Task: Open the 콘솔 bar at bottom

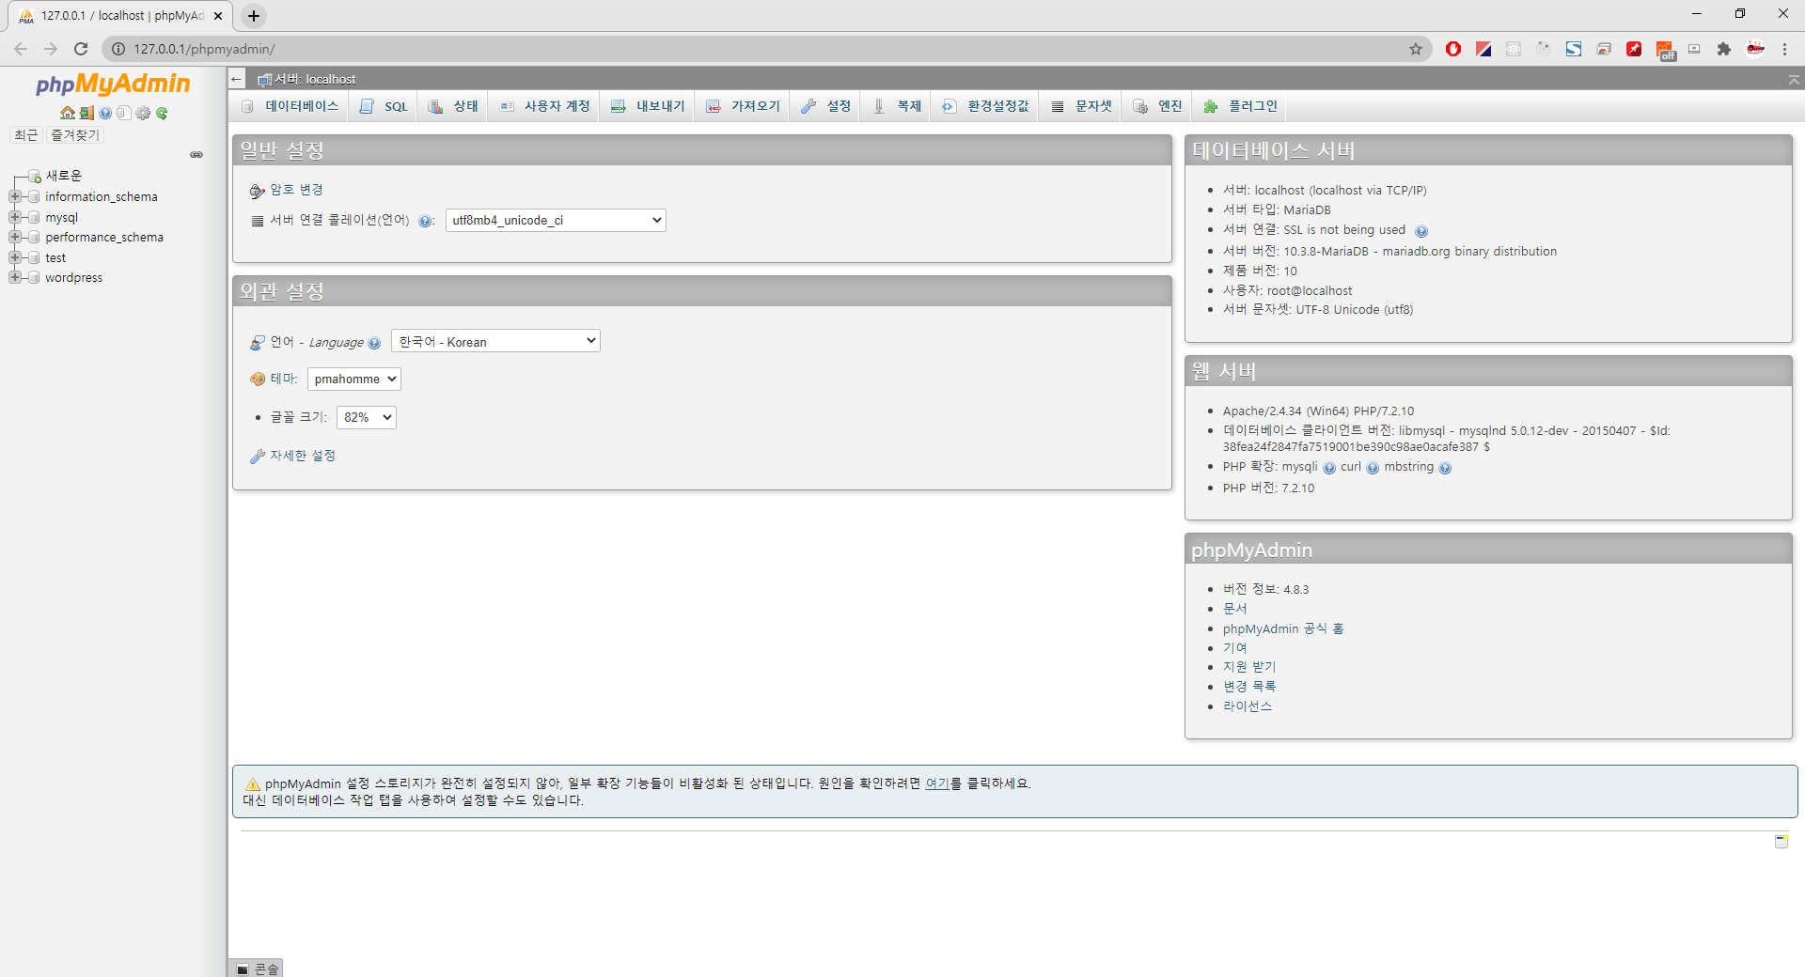Action: point(257,969)
